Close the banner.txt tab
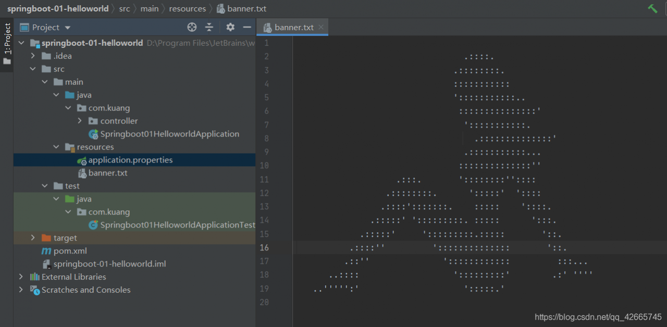Viewport: 667px width, 327px height. tap(321, 27)
